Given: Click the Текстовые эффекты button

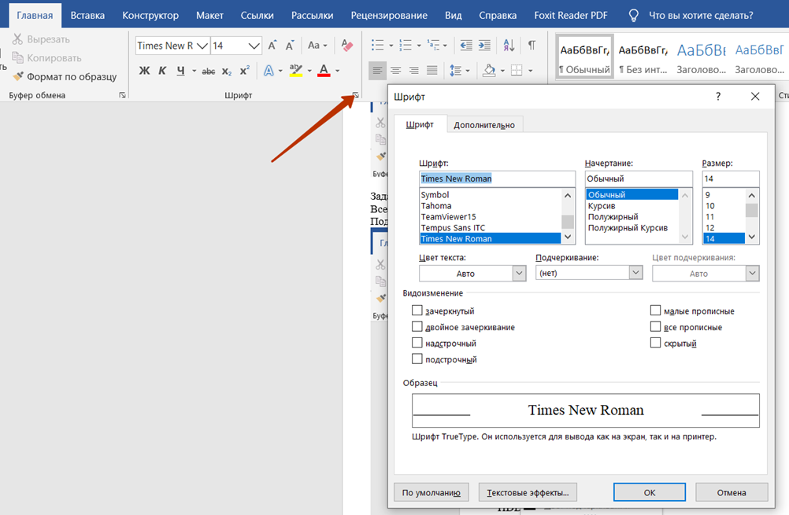Looking at the screenshot, I should [528, 492].
